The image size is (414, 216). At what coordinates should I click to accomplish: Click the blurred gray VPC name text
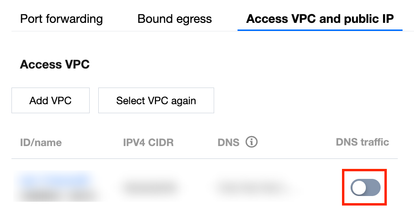tap(52, 192)
